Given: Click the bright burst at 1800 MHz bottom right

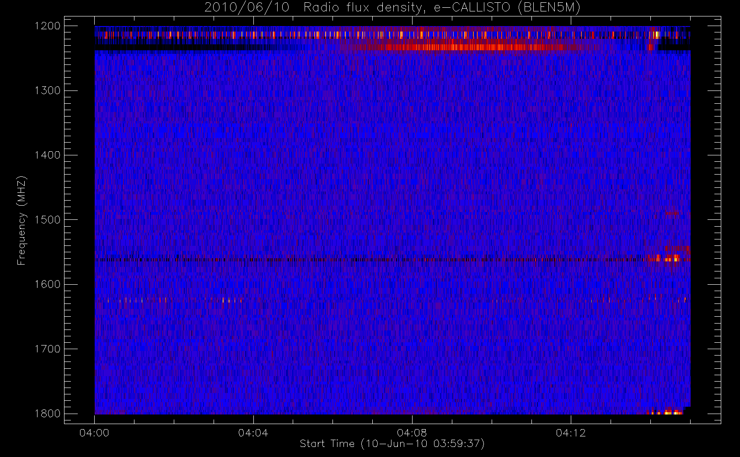Looking at the screenshot, I should [x=665, y=412].
